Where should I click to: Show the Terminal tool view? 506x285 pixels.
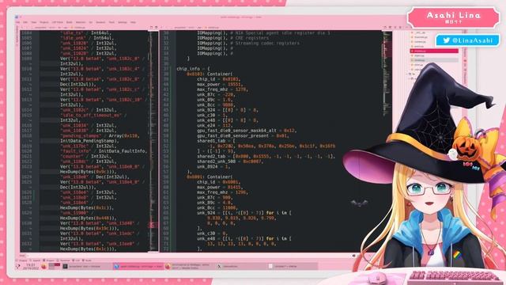coord(63,260)
